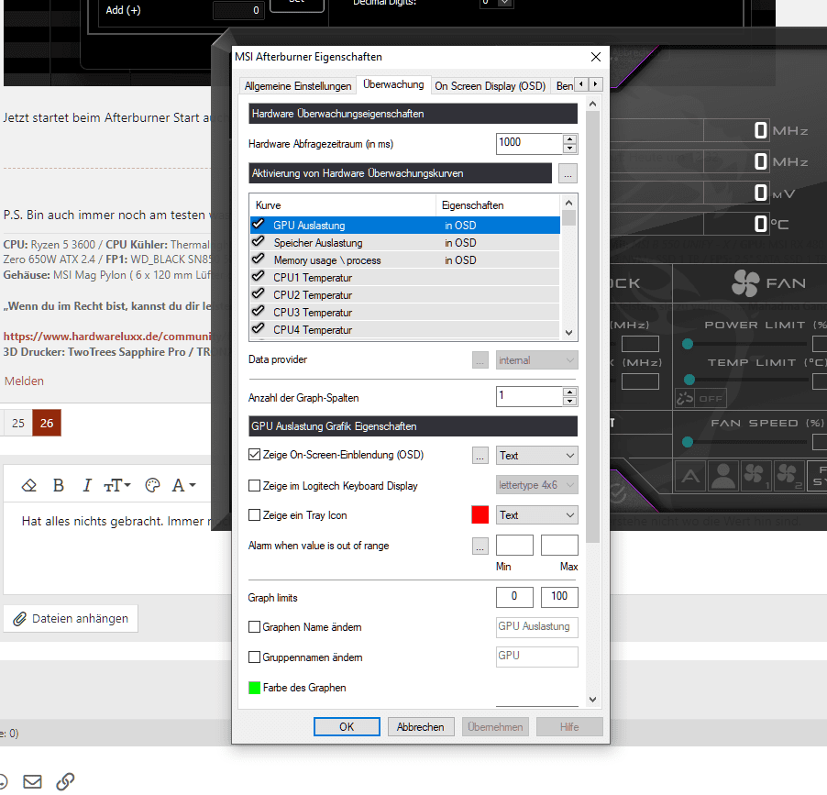Select fan 2 icon in Afterburner
This screenshot has height=795, width=827.
(x=788, y=476)
